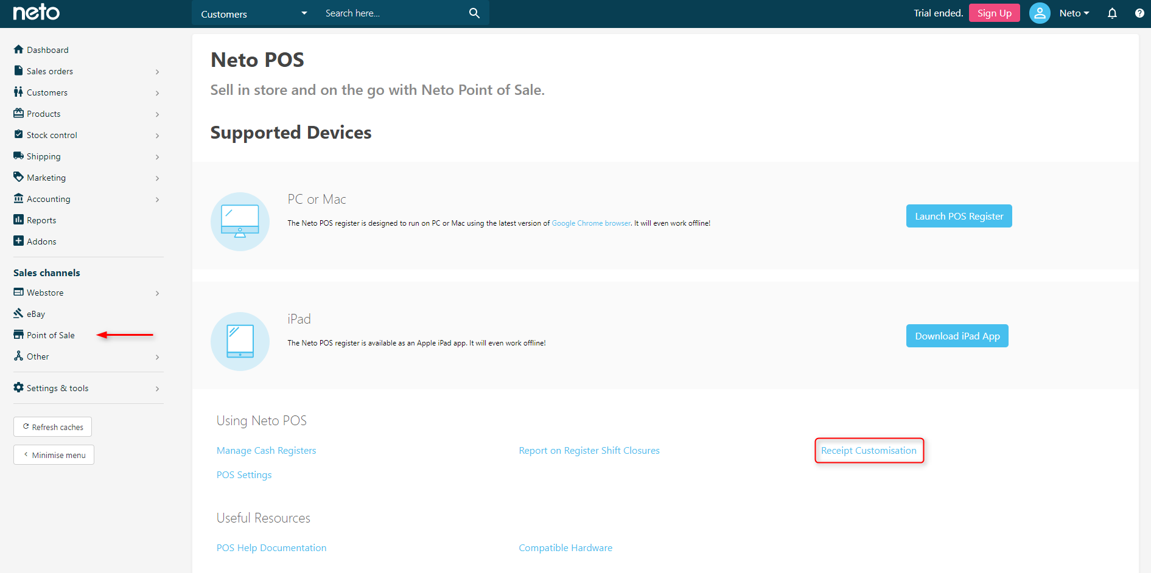Click the Addons plus icon
The width and height of the screenshot is (1151, 573).
tap(18, 241)
